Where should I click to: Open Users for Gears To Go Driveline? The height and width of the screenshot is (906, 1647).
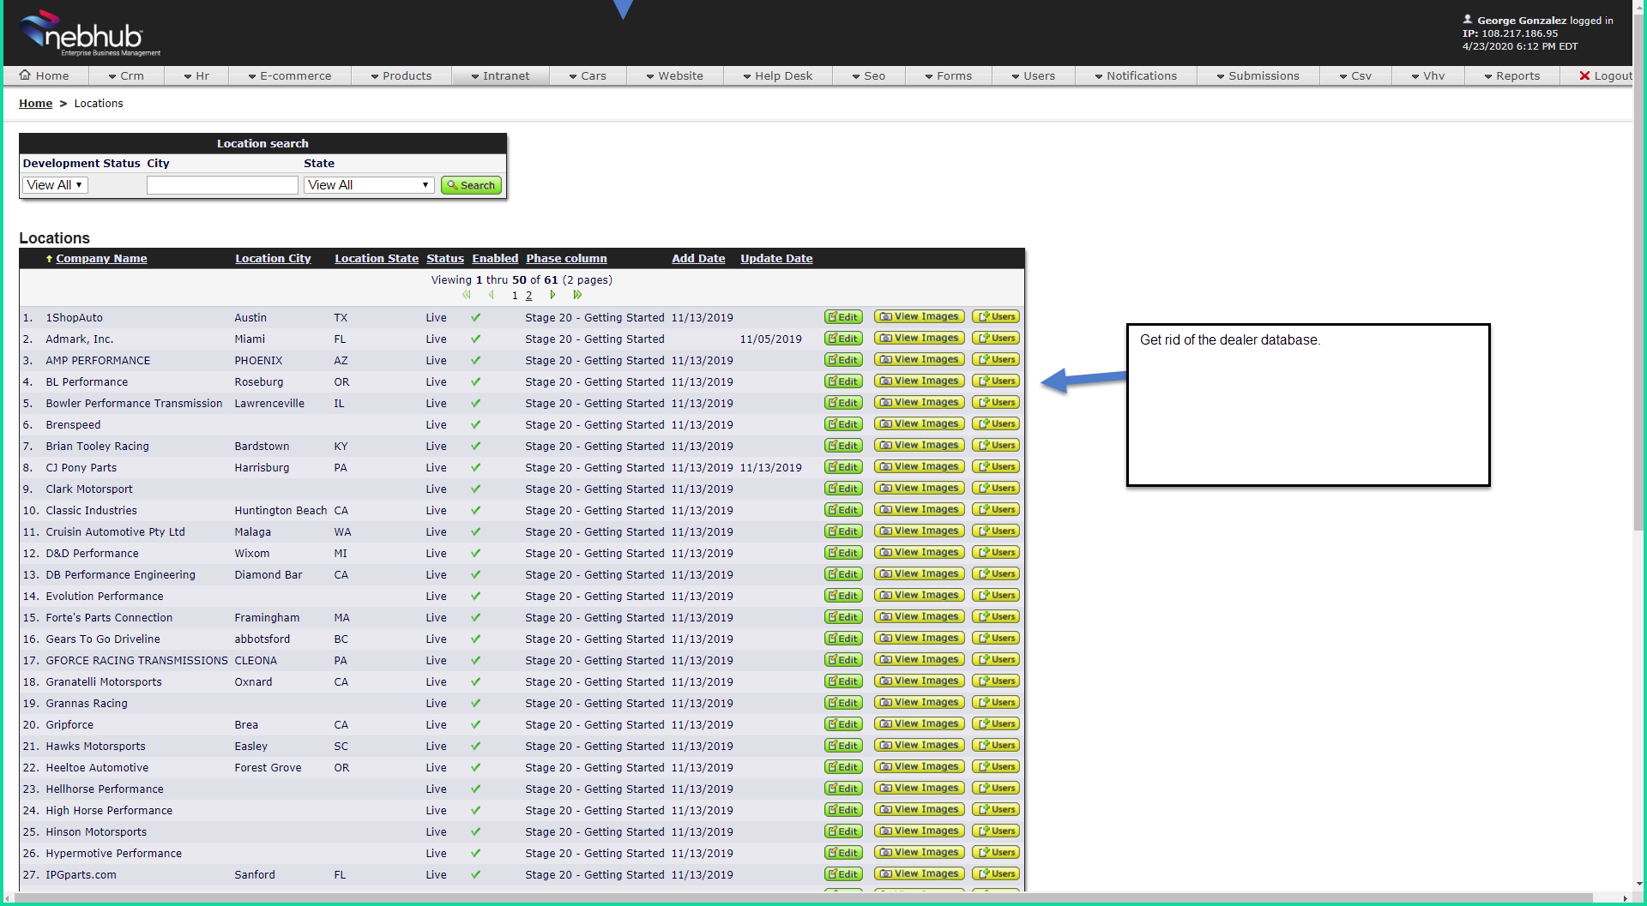click(996, 639)
